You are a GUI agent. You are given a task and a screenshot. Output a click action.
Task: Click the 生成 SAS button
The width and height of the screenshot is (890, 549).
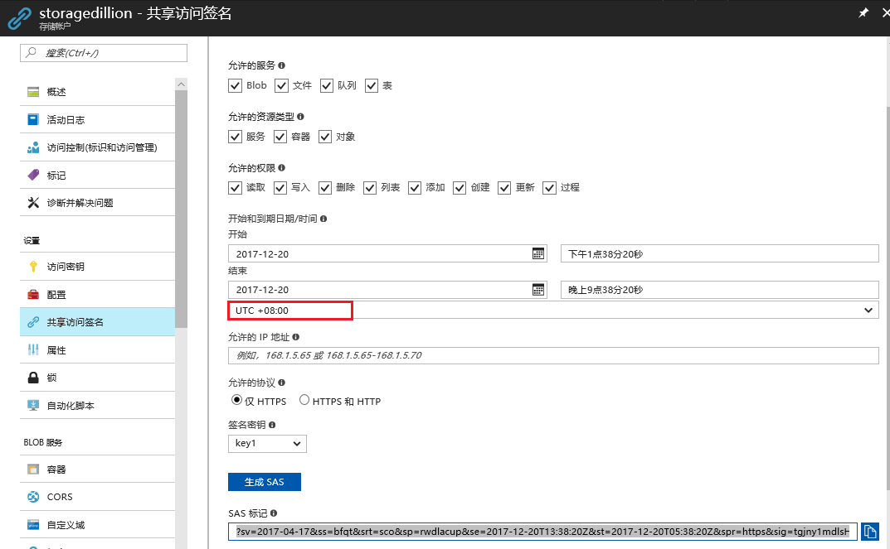[x=264, y=482]
